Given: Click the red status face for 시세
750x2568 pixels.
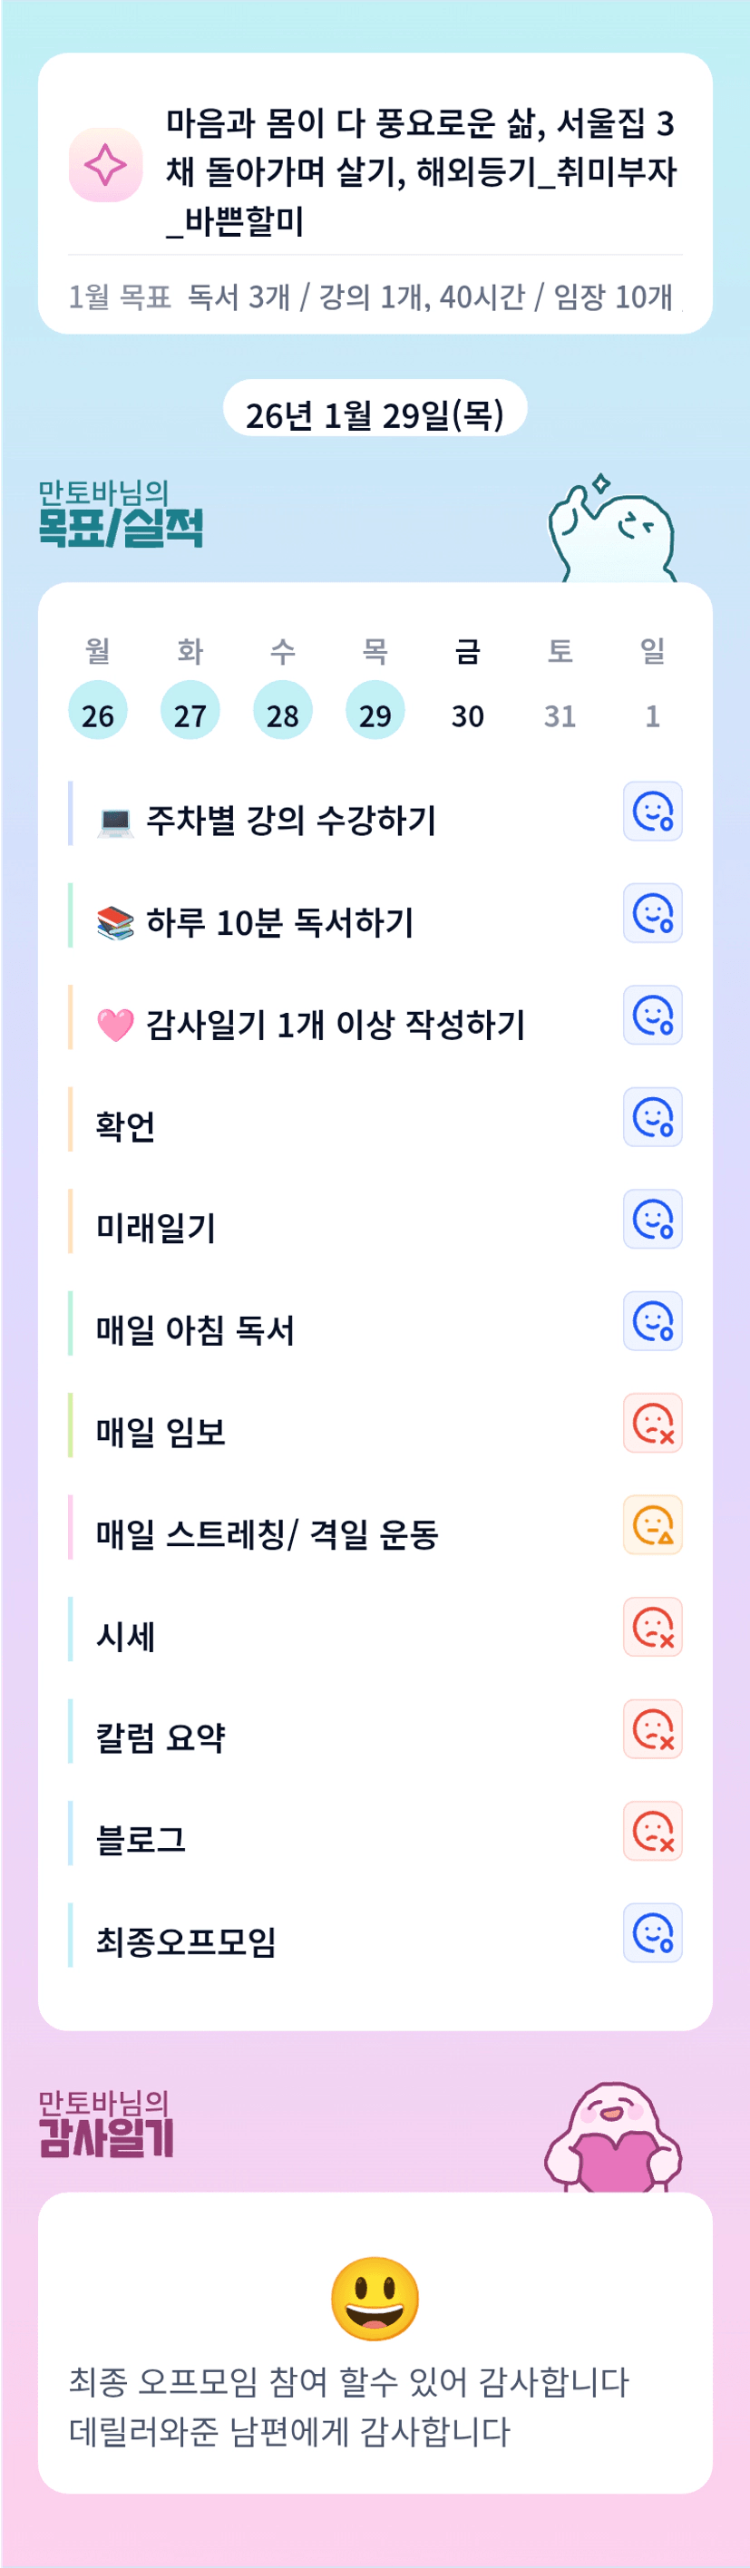Looking at the screenshot, I should coord(652,1627).
